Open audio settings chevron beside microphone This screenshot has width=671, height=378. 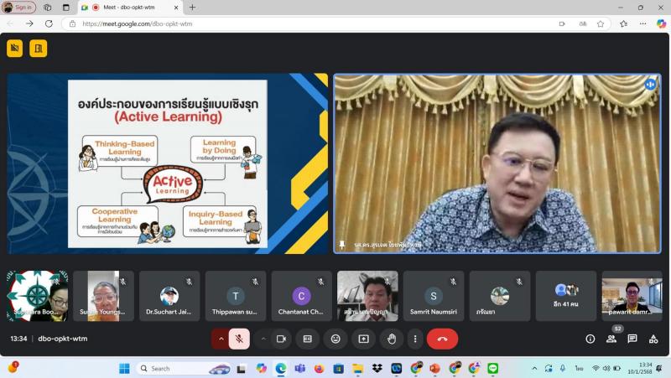coord(221,339)
